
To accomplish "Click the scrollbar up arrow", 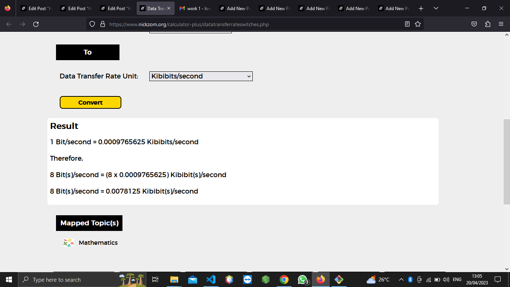I will point(507,35).
